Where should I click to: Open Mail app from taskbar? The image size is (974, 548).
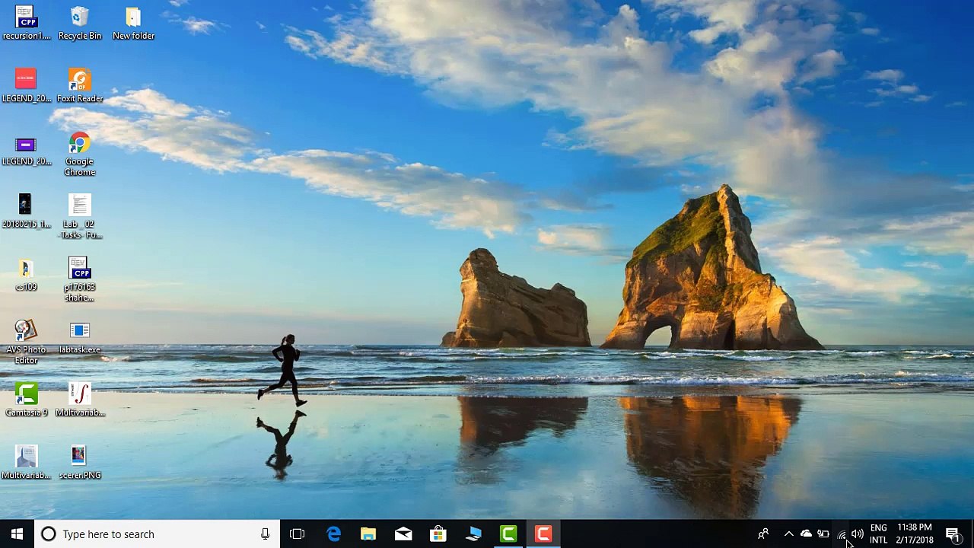click(x=403, y=534)
